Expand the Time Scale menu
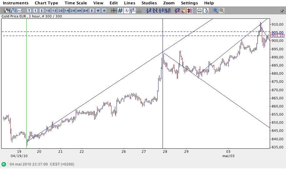The image size is (286, 169). coord(76,3)
